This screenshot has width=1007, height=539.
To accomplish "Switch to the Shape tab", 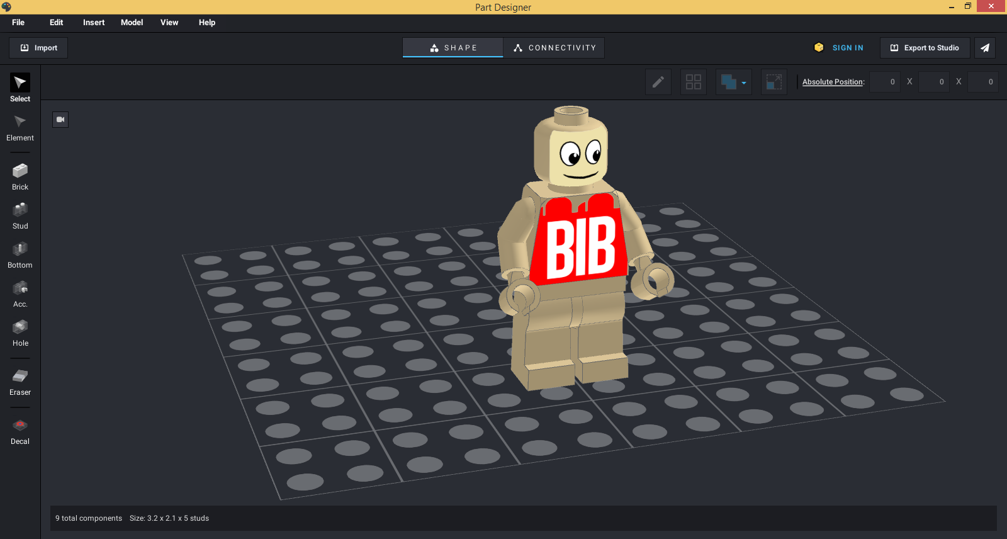I will point(453,48).
